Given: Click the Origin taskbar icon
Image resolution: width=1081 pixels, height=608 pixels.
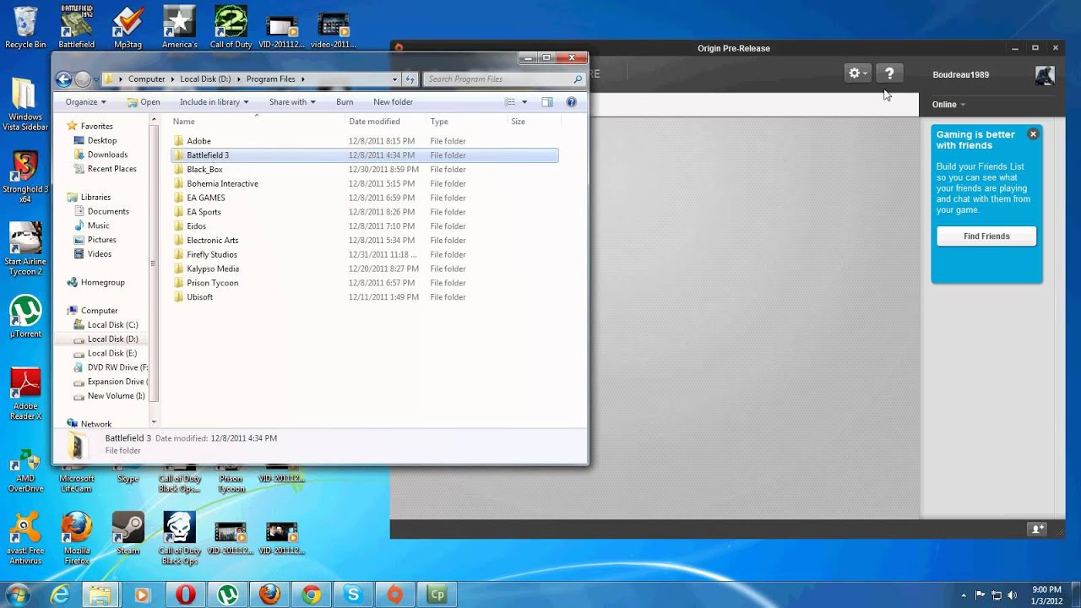Looking at the screenshot, I should (395, 594).
